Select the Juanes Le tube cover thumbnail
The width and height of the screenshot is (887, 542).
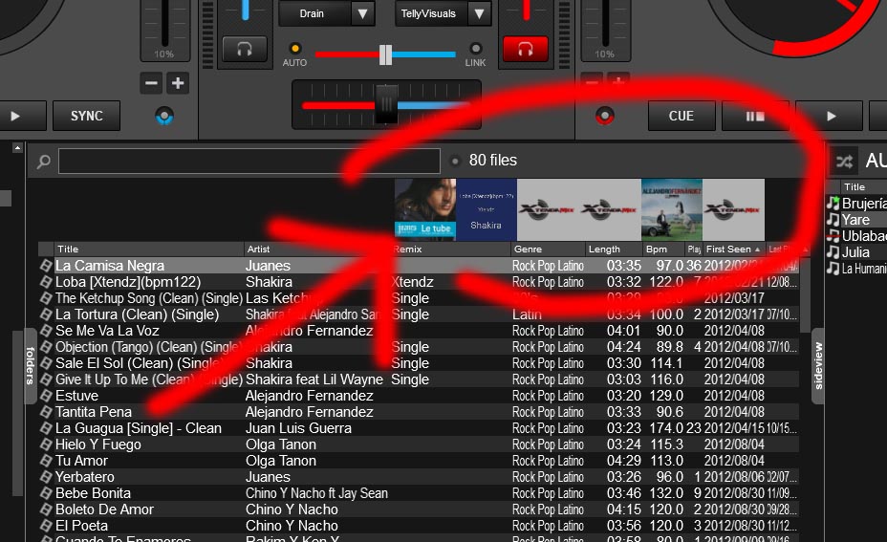(425, 210)
